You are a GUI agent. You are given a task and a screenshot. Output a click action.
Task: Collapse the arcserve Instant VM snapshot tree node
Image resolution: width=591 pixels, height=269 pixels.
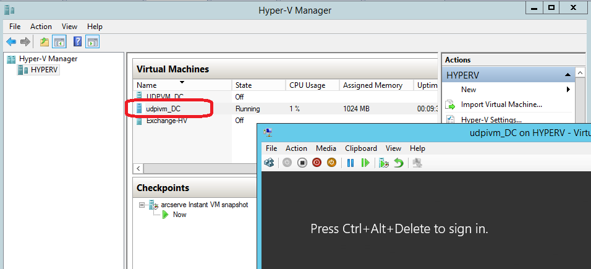(x=142, y=205)
